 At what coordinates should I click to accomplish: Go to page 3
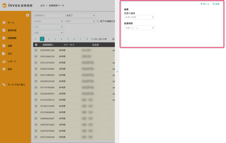[55, 39]
